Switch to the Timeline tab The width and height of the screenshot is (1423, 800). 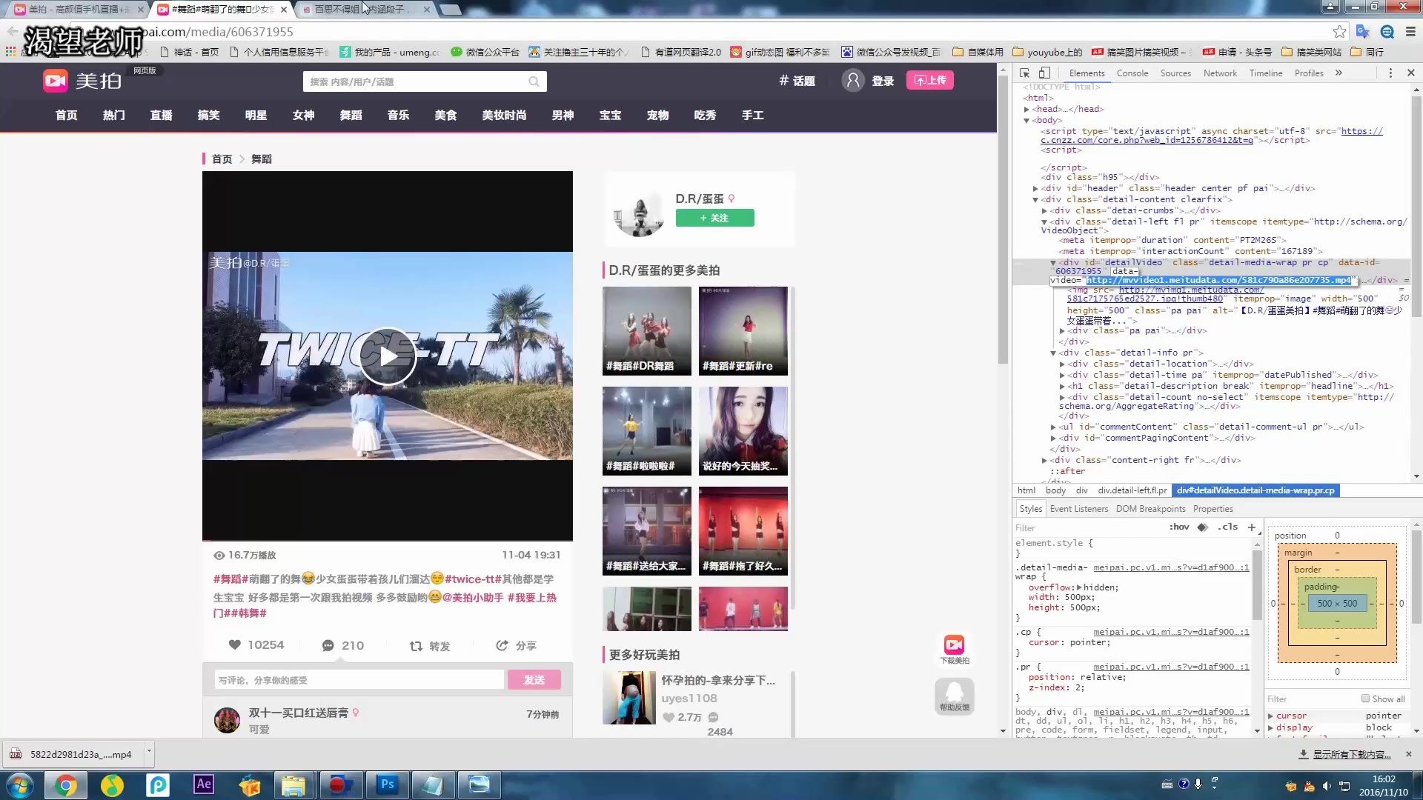[1266, 73]
